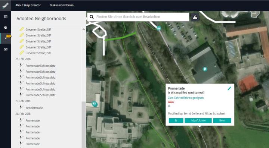The width and height of the screenshot is (269, 148).
Task: Click the warning triangle icon beside search
Action: tap(195, 17)
